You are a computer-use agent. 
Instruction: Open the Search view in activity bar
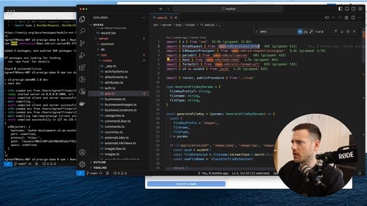coord(82,31)
